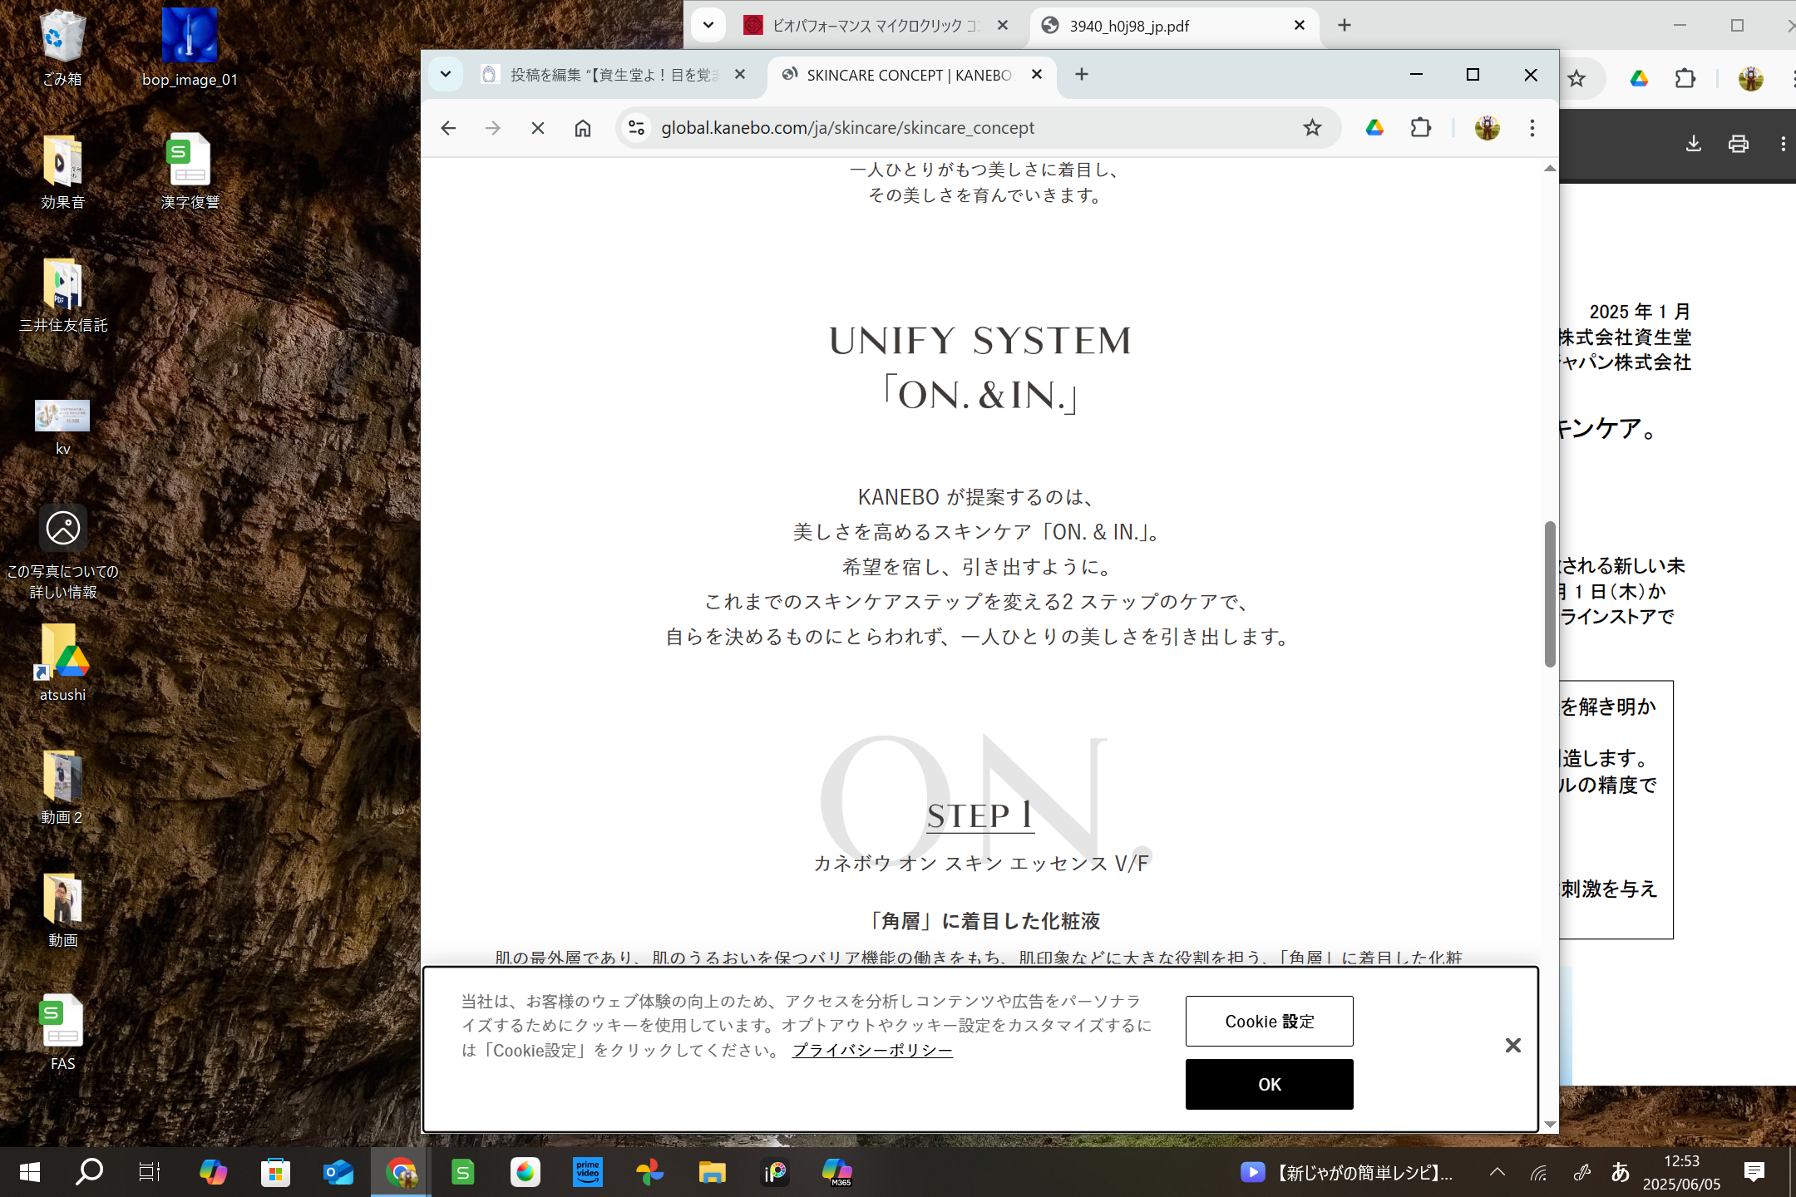Open profile avatar in front Chrome window
Screen dimensions: 1796x1197
pos(1487,128)
